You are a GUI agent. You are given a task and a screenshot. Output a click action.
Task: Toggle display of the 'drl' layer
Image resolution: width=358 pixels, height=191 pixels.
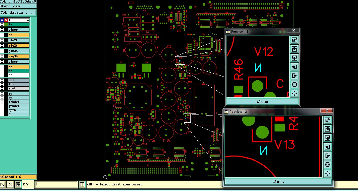tap(2, 80)
